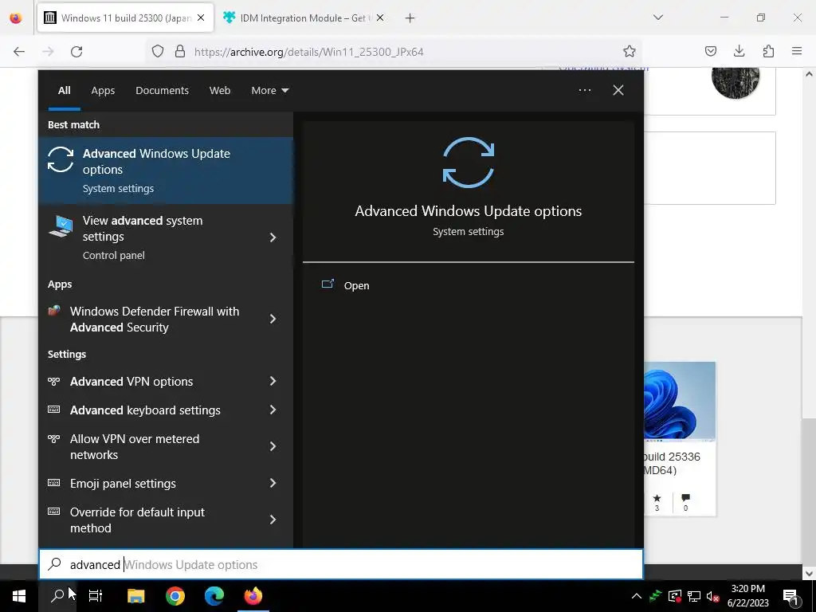Expand Override for default input method chevron
This screenshot has width=816, height=612.
coord(273,520)
